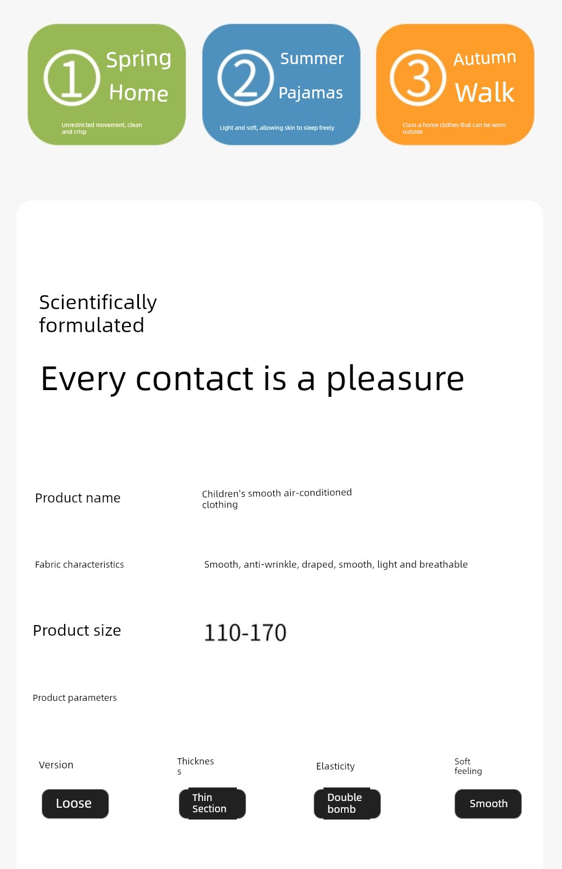Click the circled number 3 icon

(418, 78)
